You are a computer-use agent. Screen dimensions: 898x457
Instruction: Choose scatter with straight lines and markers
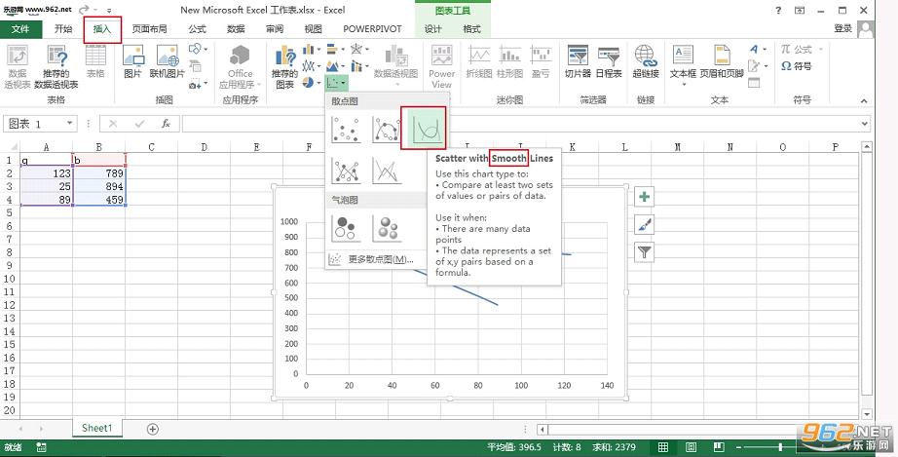click(x=346, y=171)
